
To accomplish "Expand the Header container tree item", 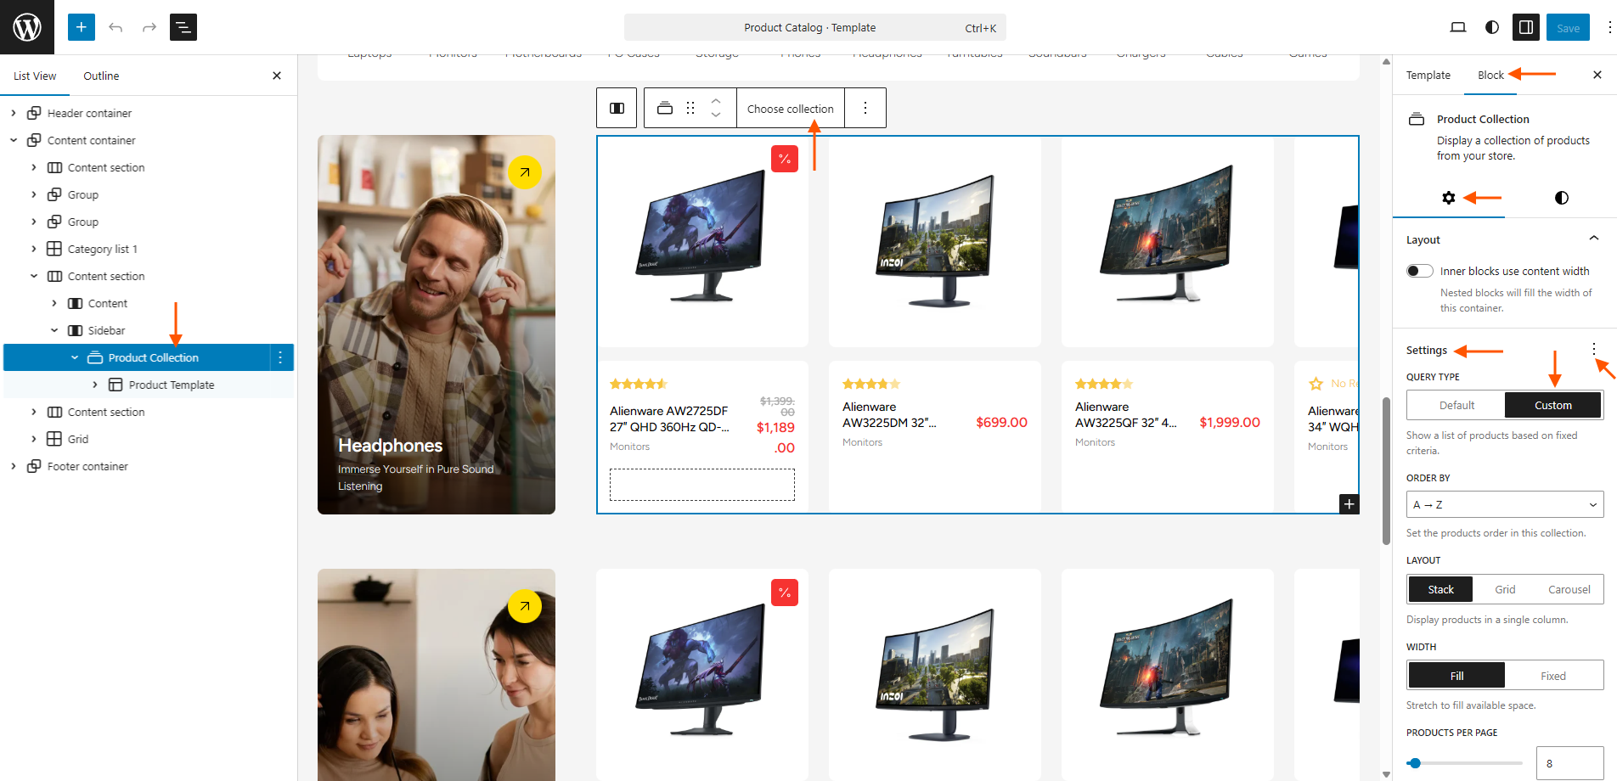I will (14, 113).
